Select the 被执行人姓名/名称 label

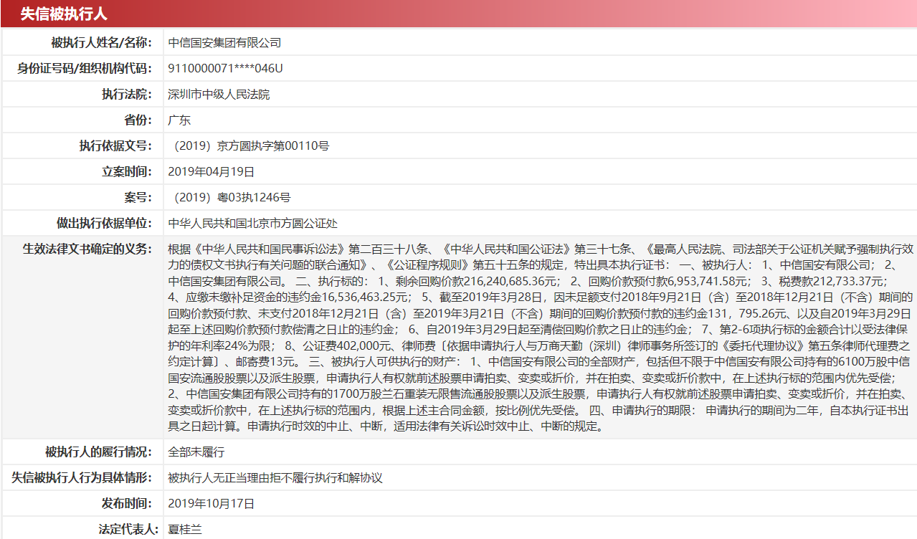tap(102, 43)
